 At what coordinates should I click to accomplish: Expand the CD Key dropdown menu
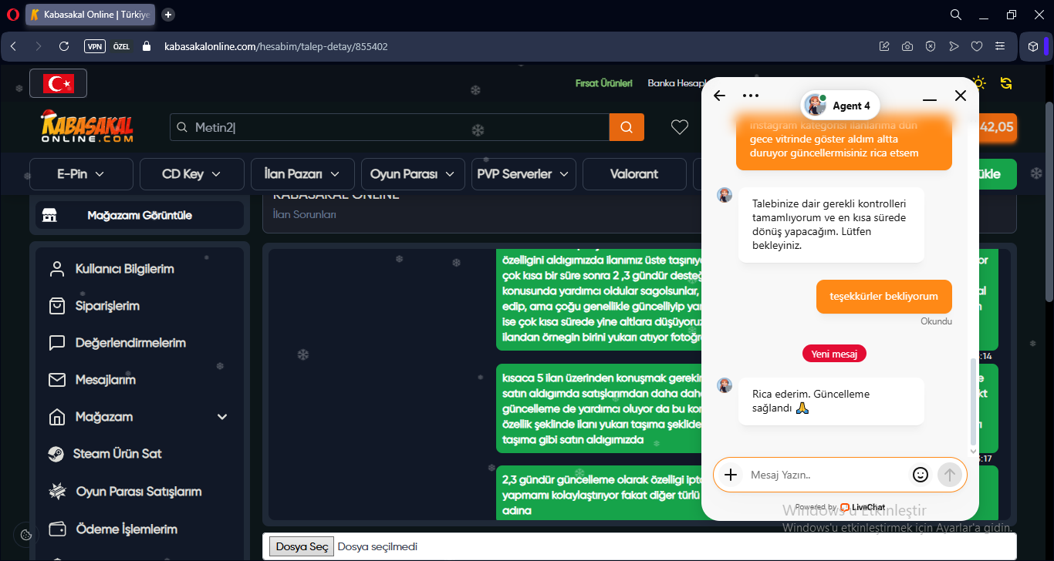[191, 174]
